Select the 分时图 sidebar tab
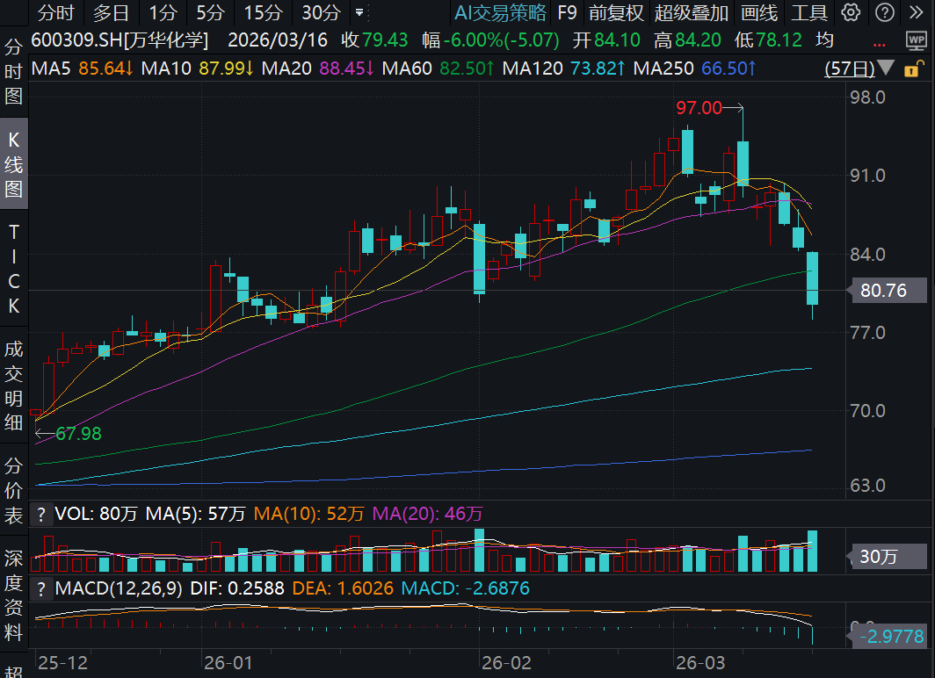Image resolution: width=935 pixels, height=678 pixels. point(13,72)
